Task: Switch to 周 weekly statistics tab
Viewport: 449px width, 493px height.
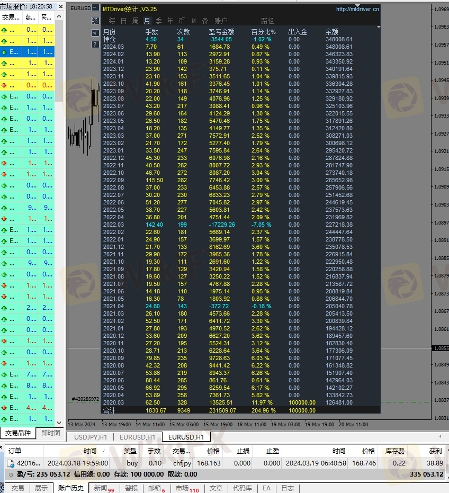Action: click(x=135, y=21)
